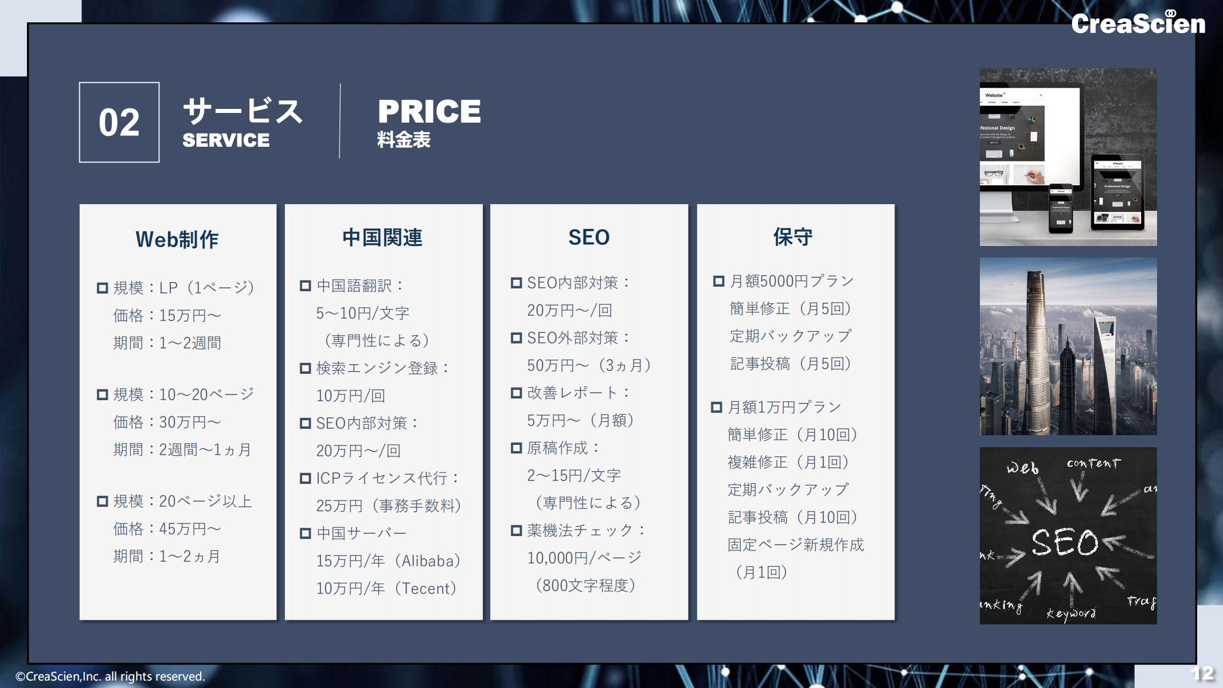Click the CreaScien logo
This screenshot has width=1223, height=688.
[x=1138, y=24]
